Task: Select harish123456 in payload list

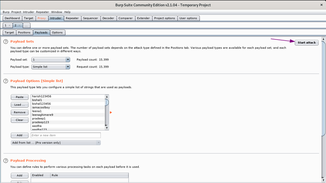Action: [68, 96]
